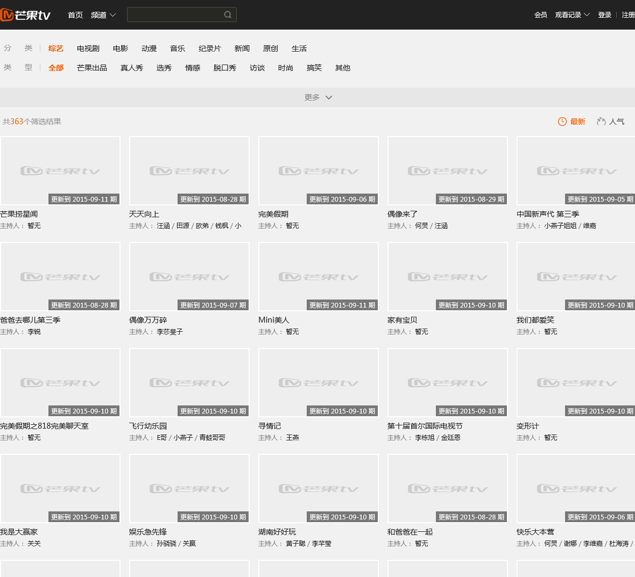This screenshot has width=635, height=577.
Task: Select the 电影 category
Action: pyautogui.click(x=121, y=48)
